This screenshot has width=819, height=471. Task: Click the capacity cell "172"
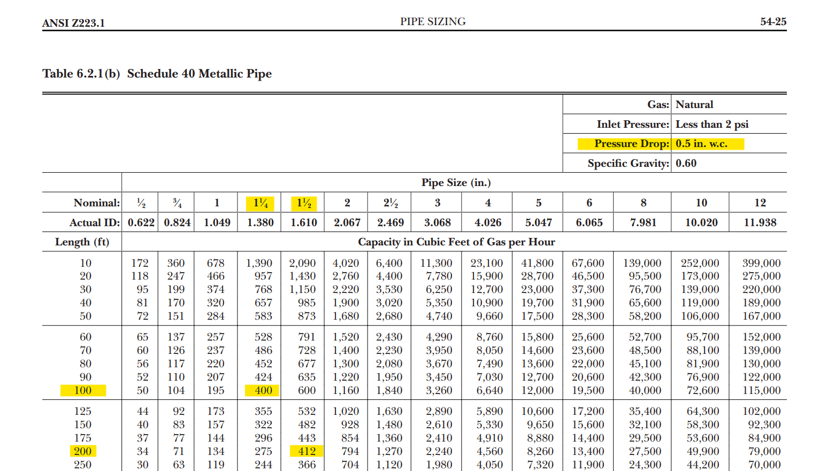click(x=140, y=263)
